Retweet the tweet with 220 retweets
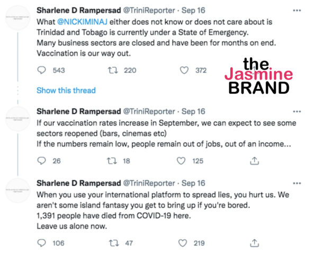The width and height of the screenshot is (315, 254). coord(113,70)
